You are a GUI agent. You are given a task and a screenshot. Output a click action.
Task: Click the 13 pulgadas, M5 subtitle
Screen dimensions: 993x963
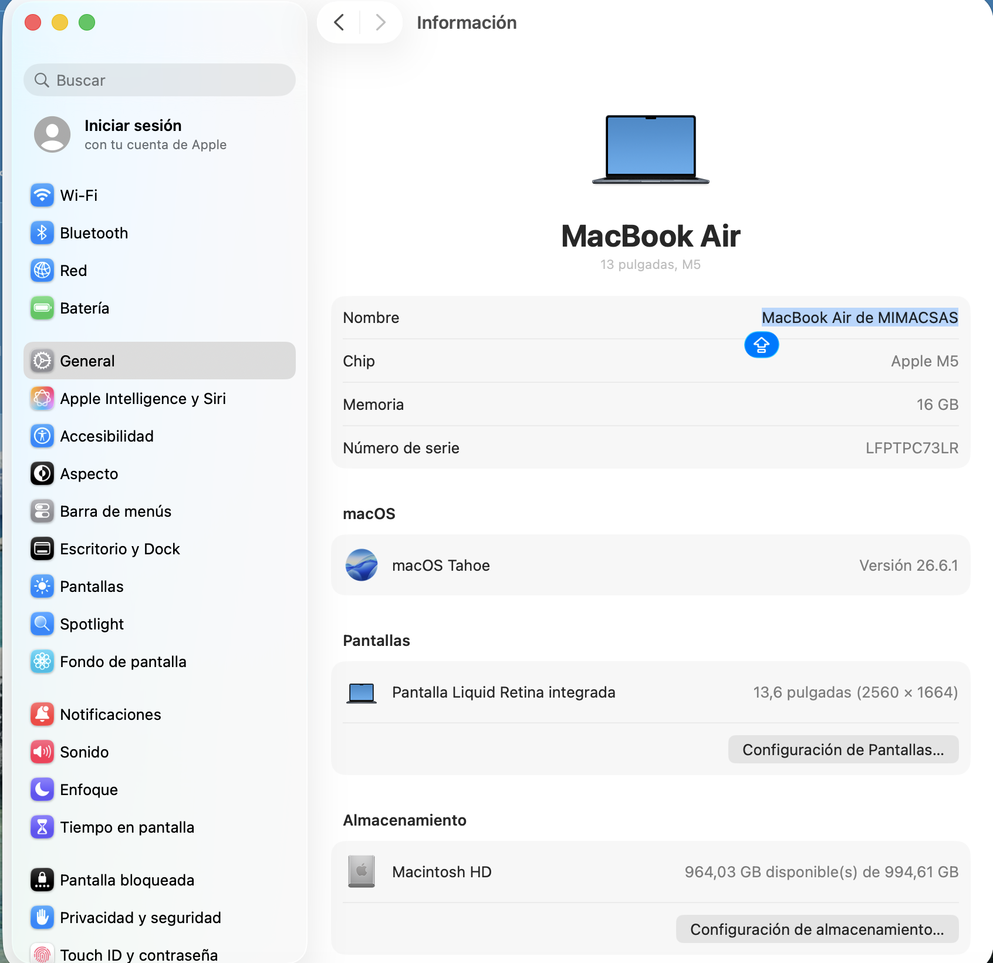(x=650, y=265)
